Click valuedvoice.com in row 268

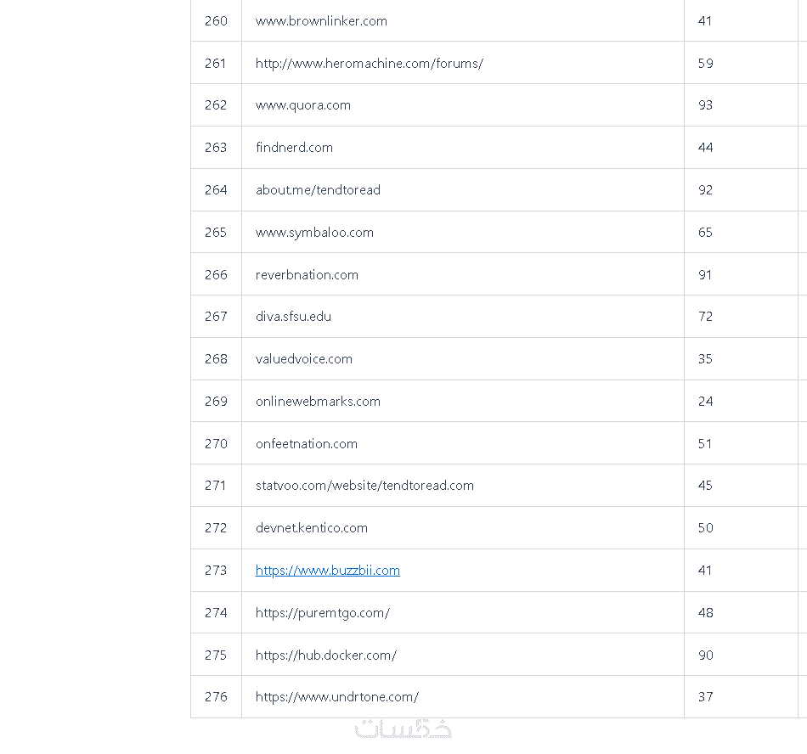[x=304, y=359]
